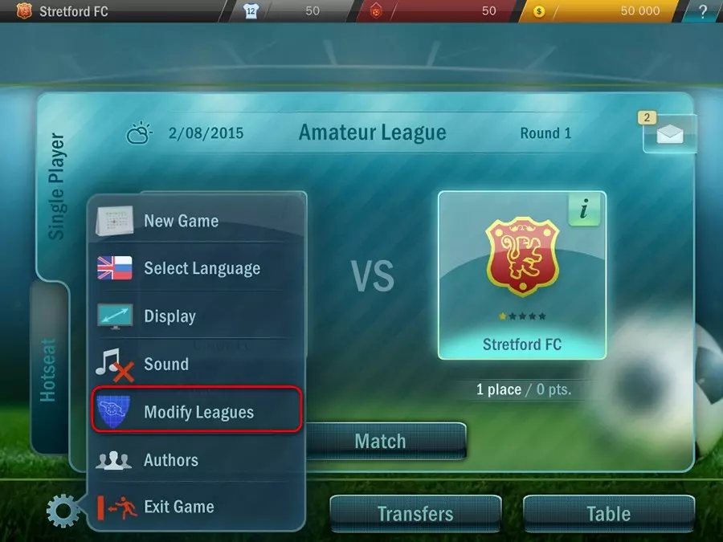Screen dimensions: 723x542
Task: Select Exit Game in the menu
Action: pyautogui.click(x=198, y=507)
